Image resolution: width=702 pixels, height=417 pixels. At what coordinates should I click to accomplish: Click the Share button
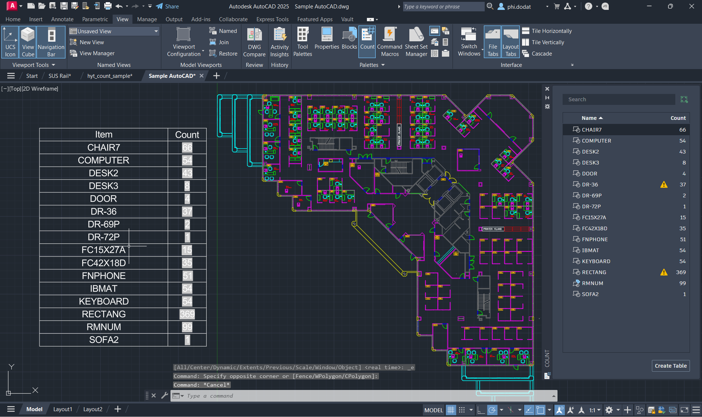pyautogui.click(x=168, y=7)
